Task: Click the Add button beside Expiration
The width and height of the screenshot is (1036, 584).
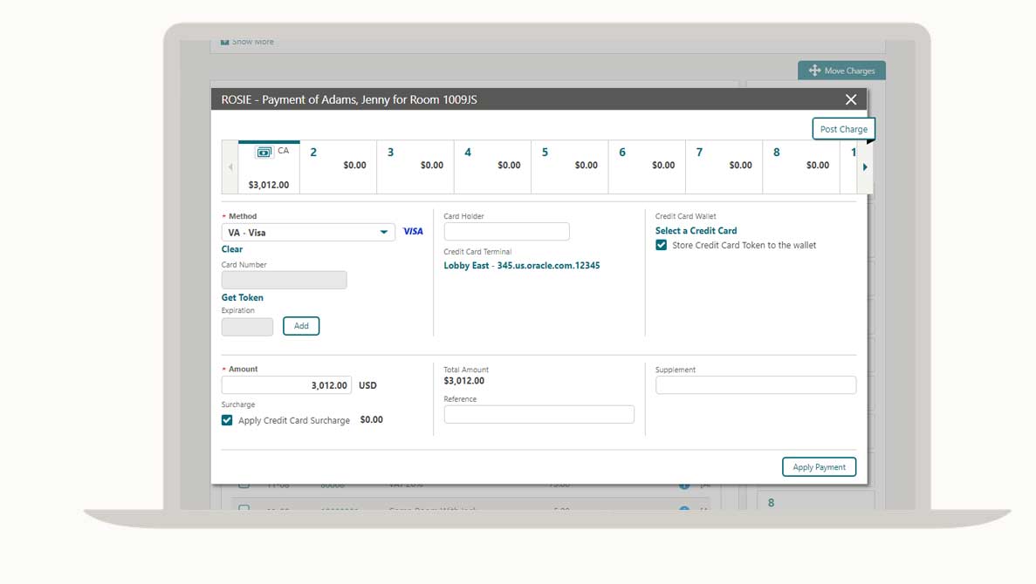Action: coord(301,326)
